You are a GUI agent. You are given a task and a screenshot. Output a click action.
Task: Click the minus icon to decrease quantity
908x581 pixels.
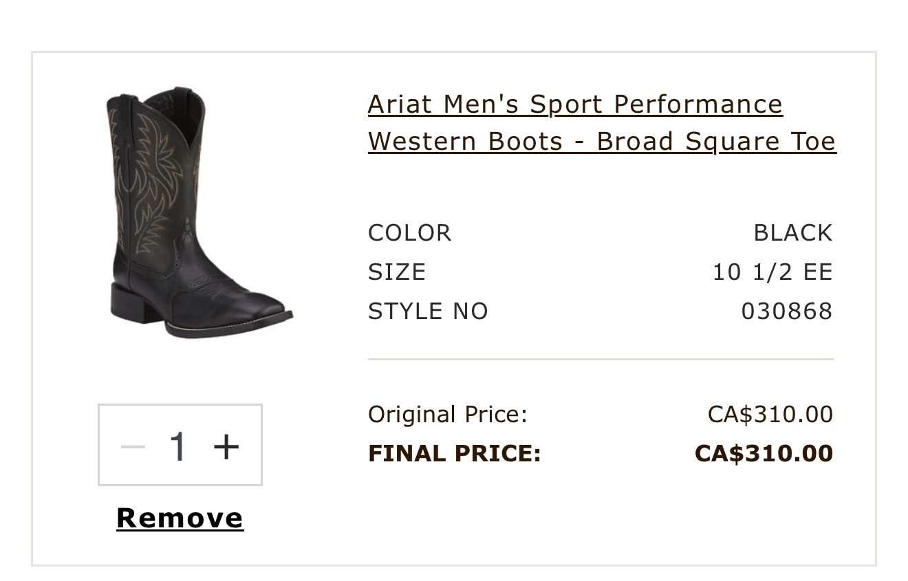133,446
